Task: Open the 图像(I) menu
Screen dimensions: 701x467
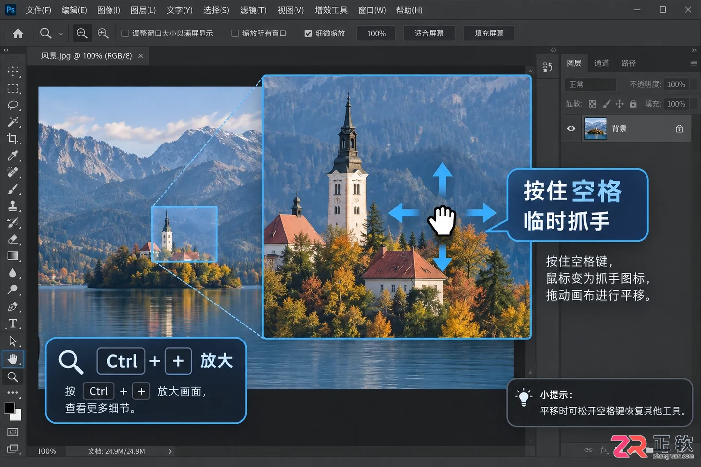Action: click(109, 10)
